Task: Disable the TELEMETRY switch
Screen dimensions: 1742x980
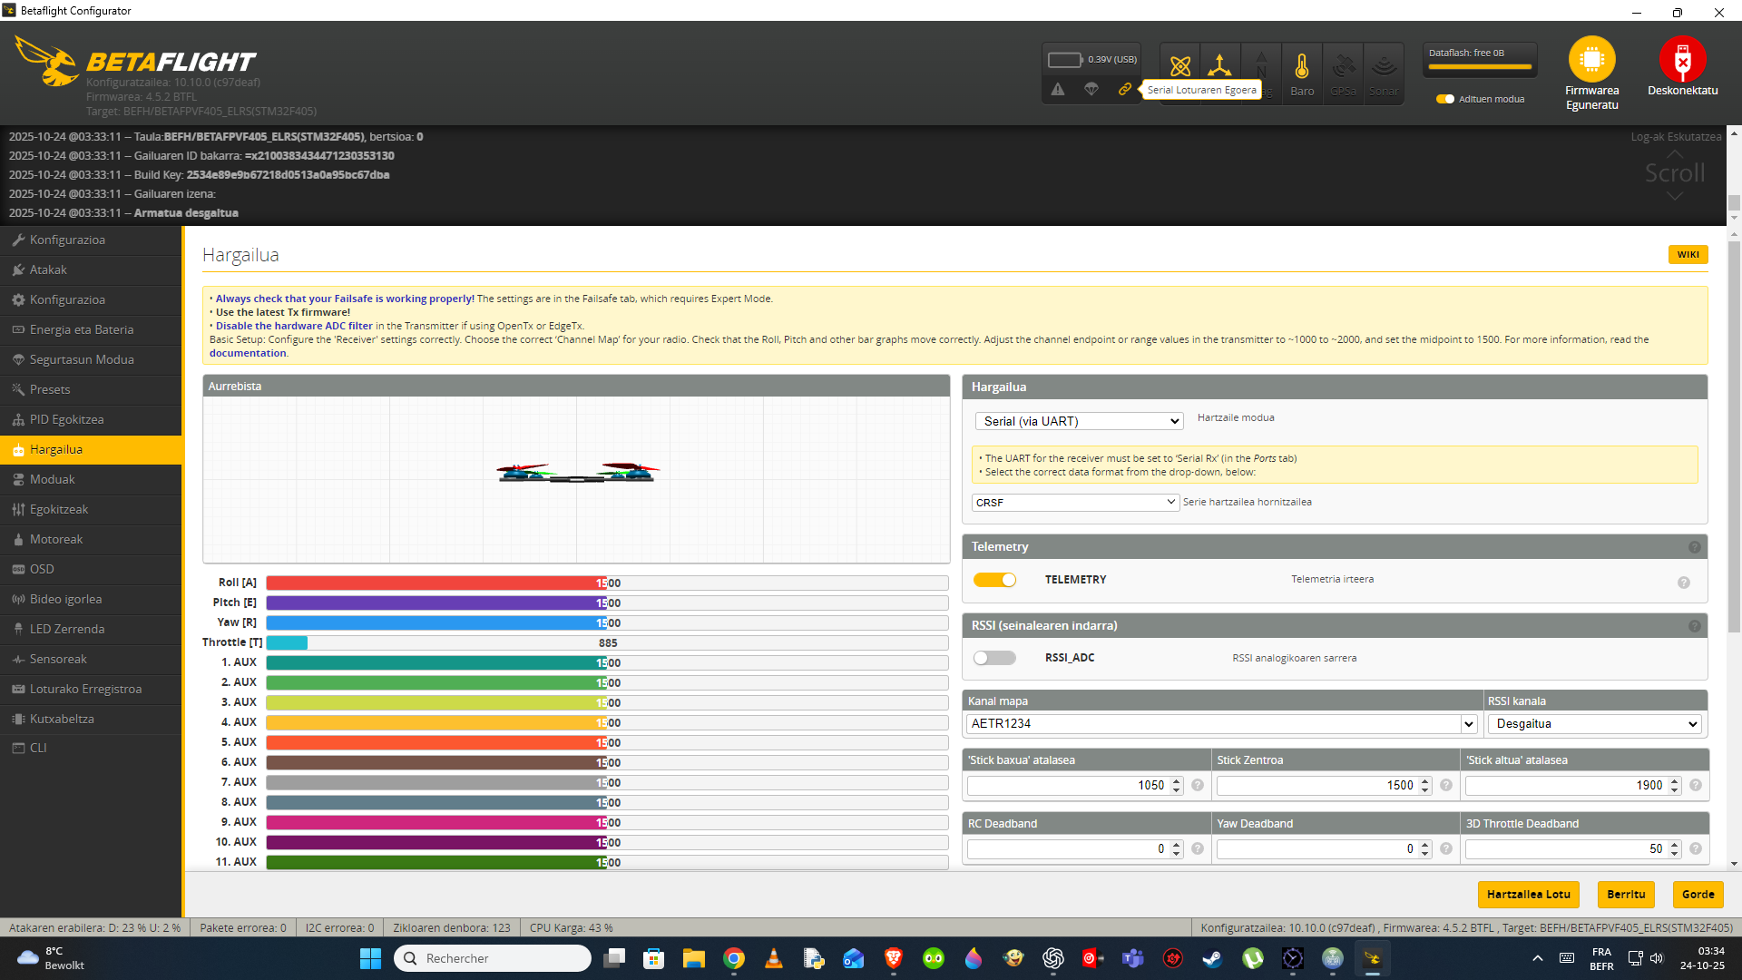Action: (994, 580)
